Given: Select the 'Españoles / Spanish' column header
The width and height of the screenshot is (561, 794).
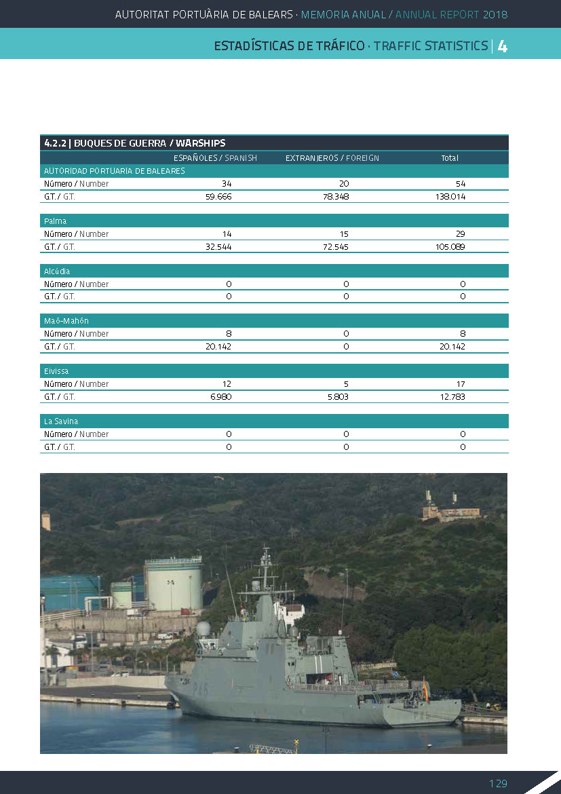Looking at the screenshot, I should coord(215,158).
